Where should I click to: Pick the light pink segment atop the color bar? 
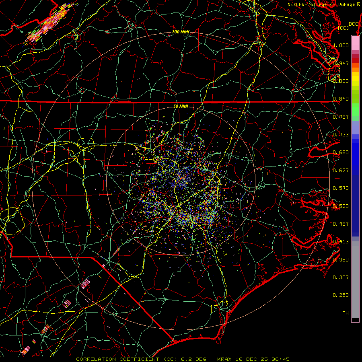(355, 43)
